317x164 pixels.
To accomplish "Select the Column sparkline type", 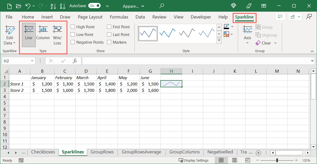I will coord(43,34).
